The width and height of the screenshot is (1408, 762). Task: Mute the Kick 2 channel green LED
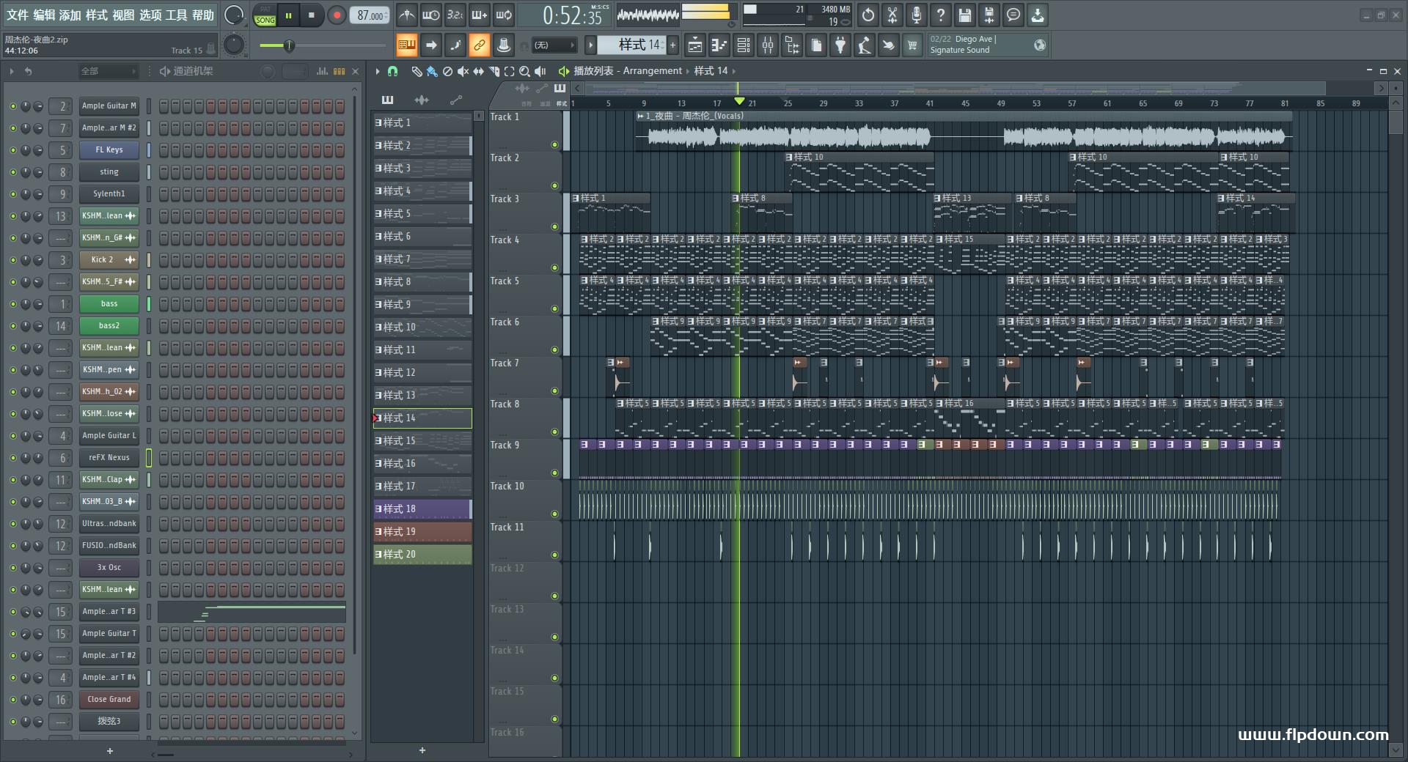(x=12, y=260)
